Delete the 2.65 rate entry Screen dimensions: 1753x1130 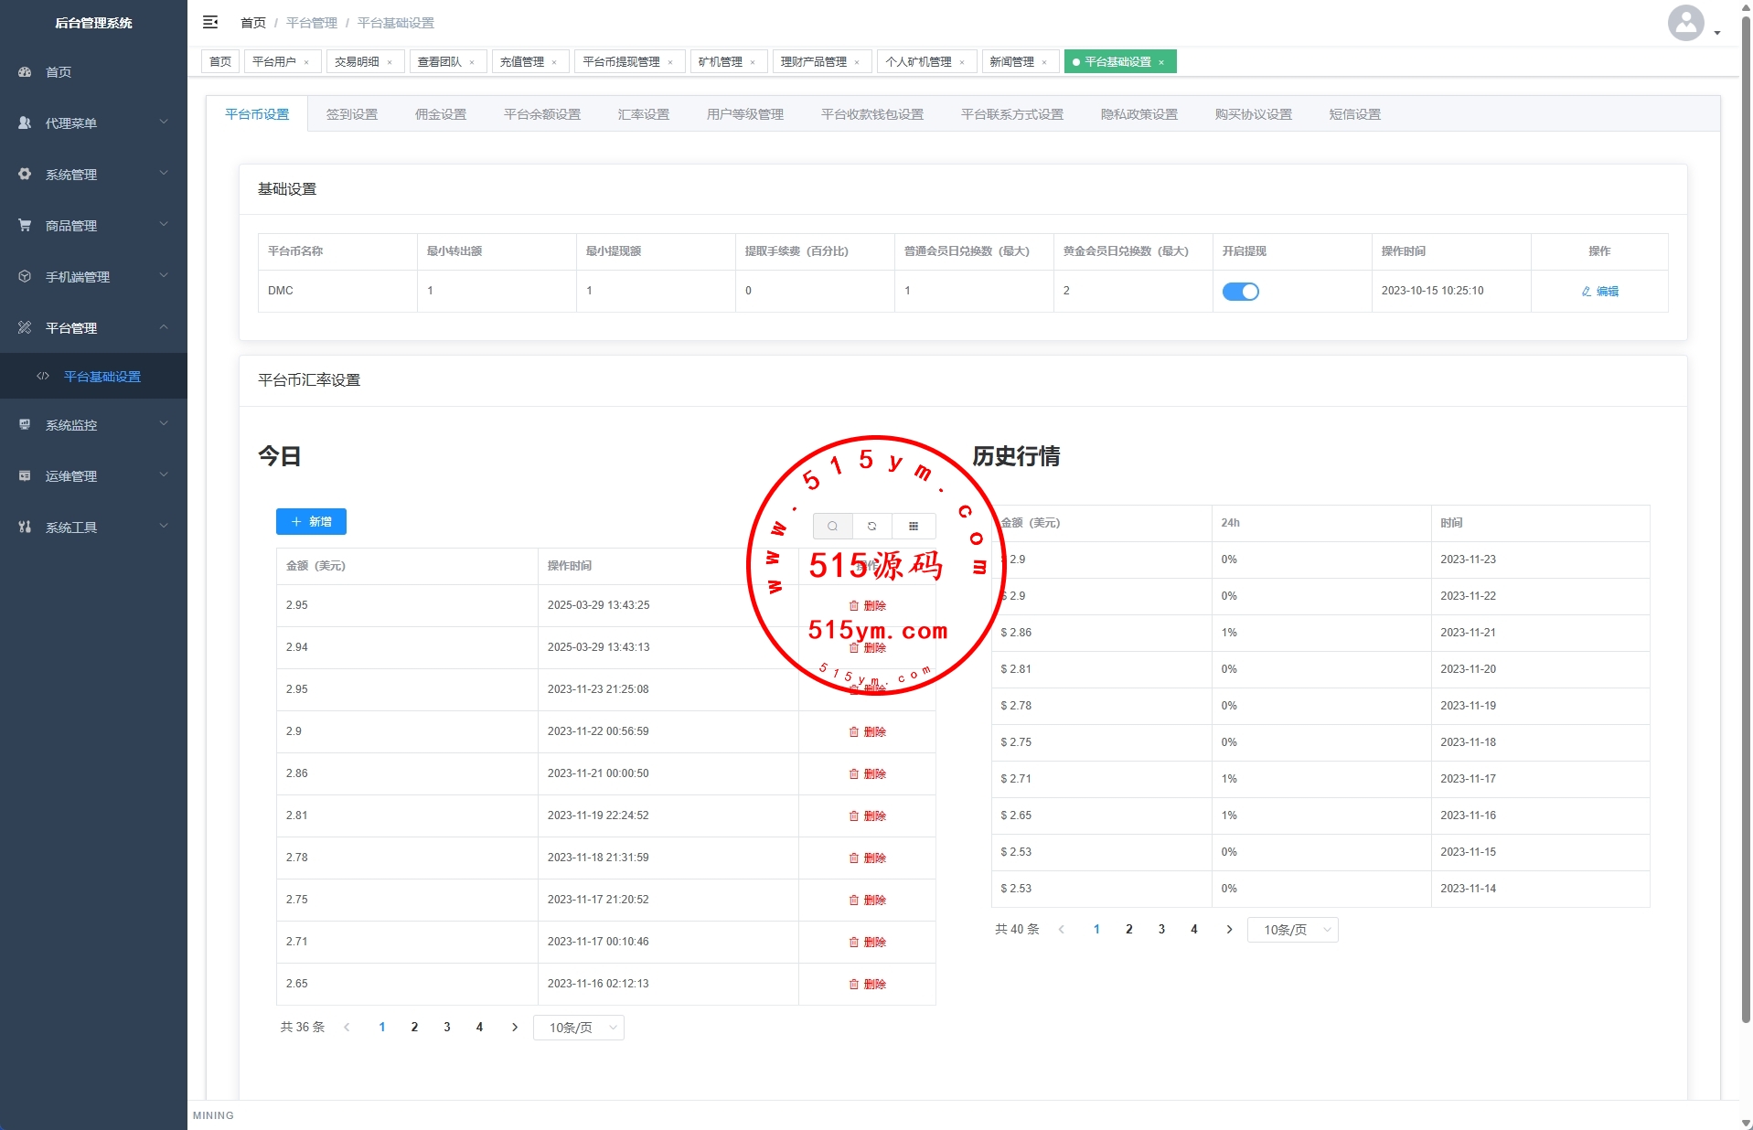point(867,984)
